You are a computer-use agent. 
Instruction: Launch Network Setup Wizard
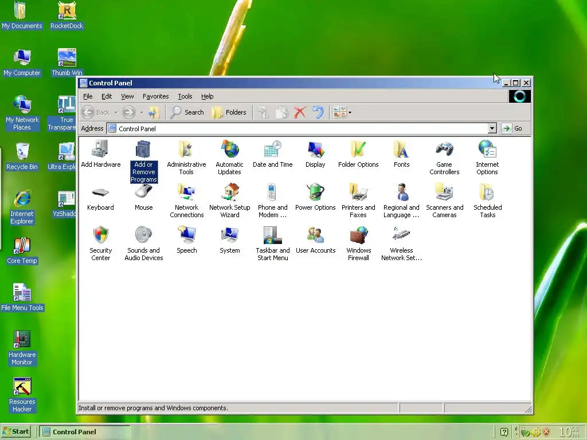click(x=229, y=201)
